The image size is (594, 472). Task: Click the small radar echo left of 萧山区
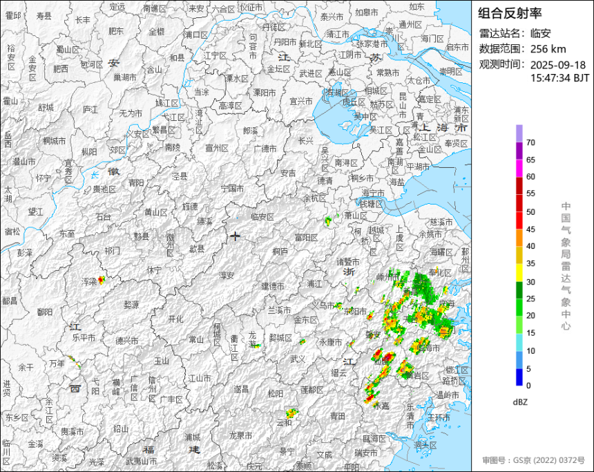coord(328,220)
